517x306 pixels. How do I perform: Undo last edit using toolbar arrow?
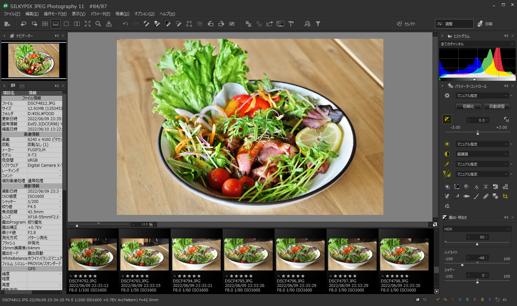126,24
